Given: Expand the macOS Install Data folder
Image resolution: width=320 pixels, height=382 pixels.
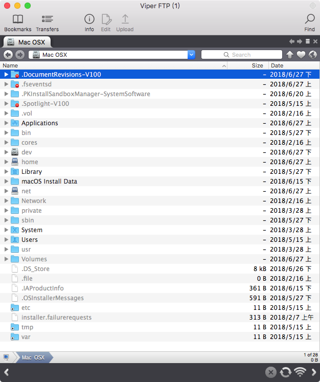Looking at the screenshot, I should point(6,181).
